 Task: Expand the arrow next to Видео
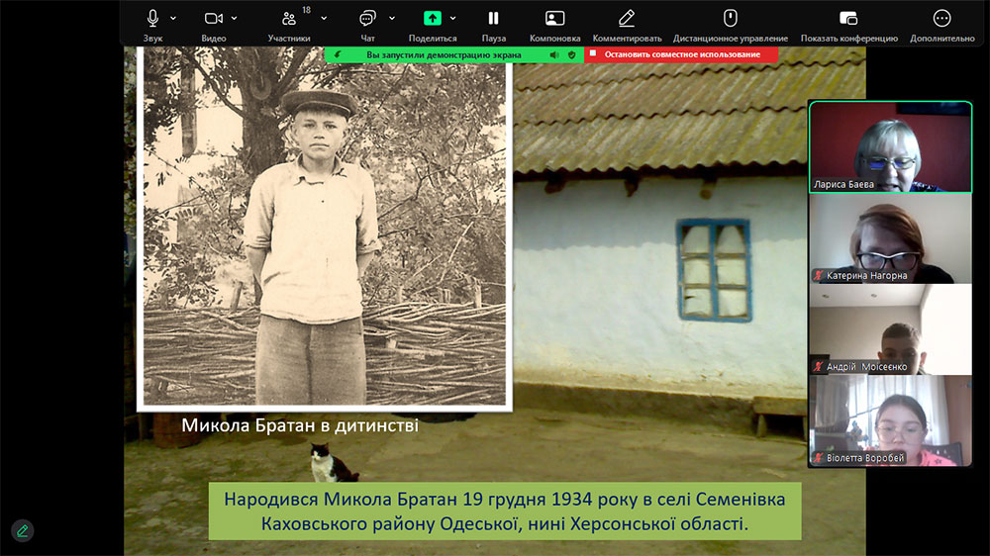tap(235, 18)
